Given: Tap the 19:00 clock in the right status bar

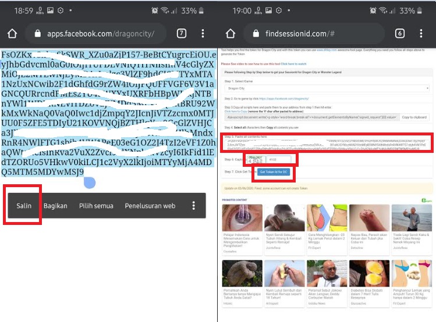Looking at the screenshot, I should [x=242, y=10].
